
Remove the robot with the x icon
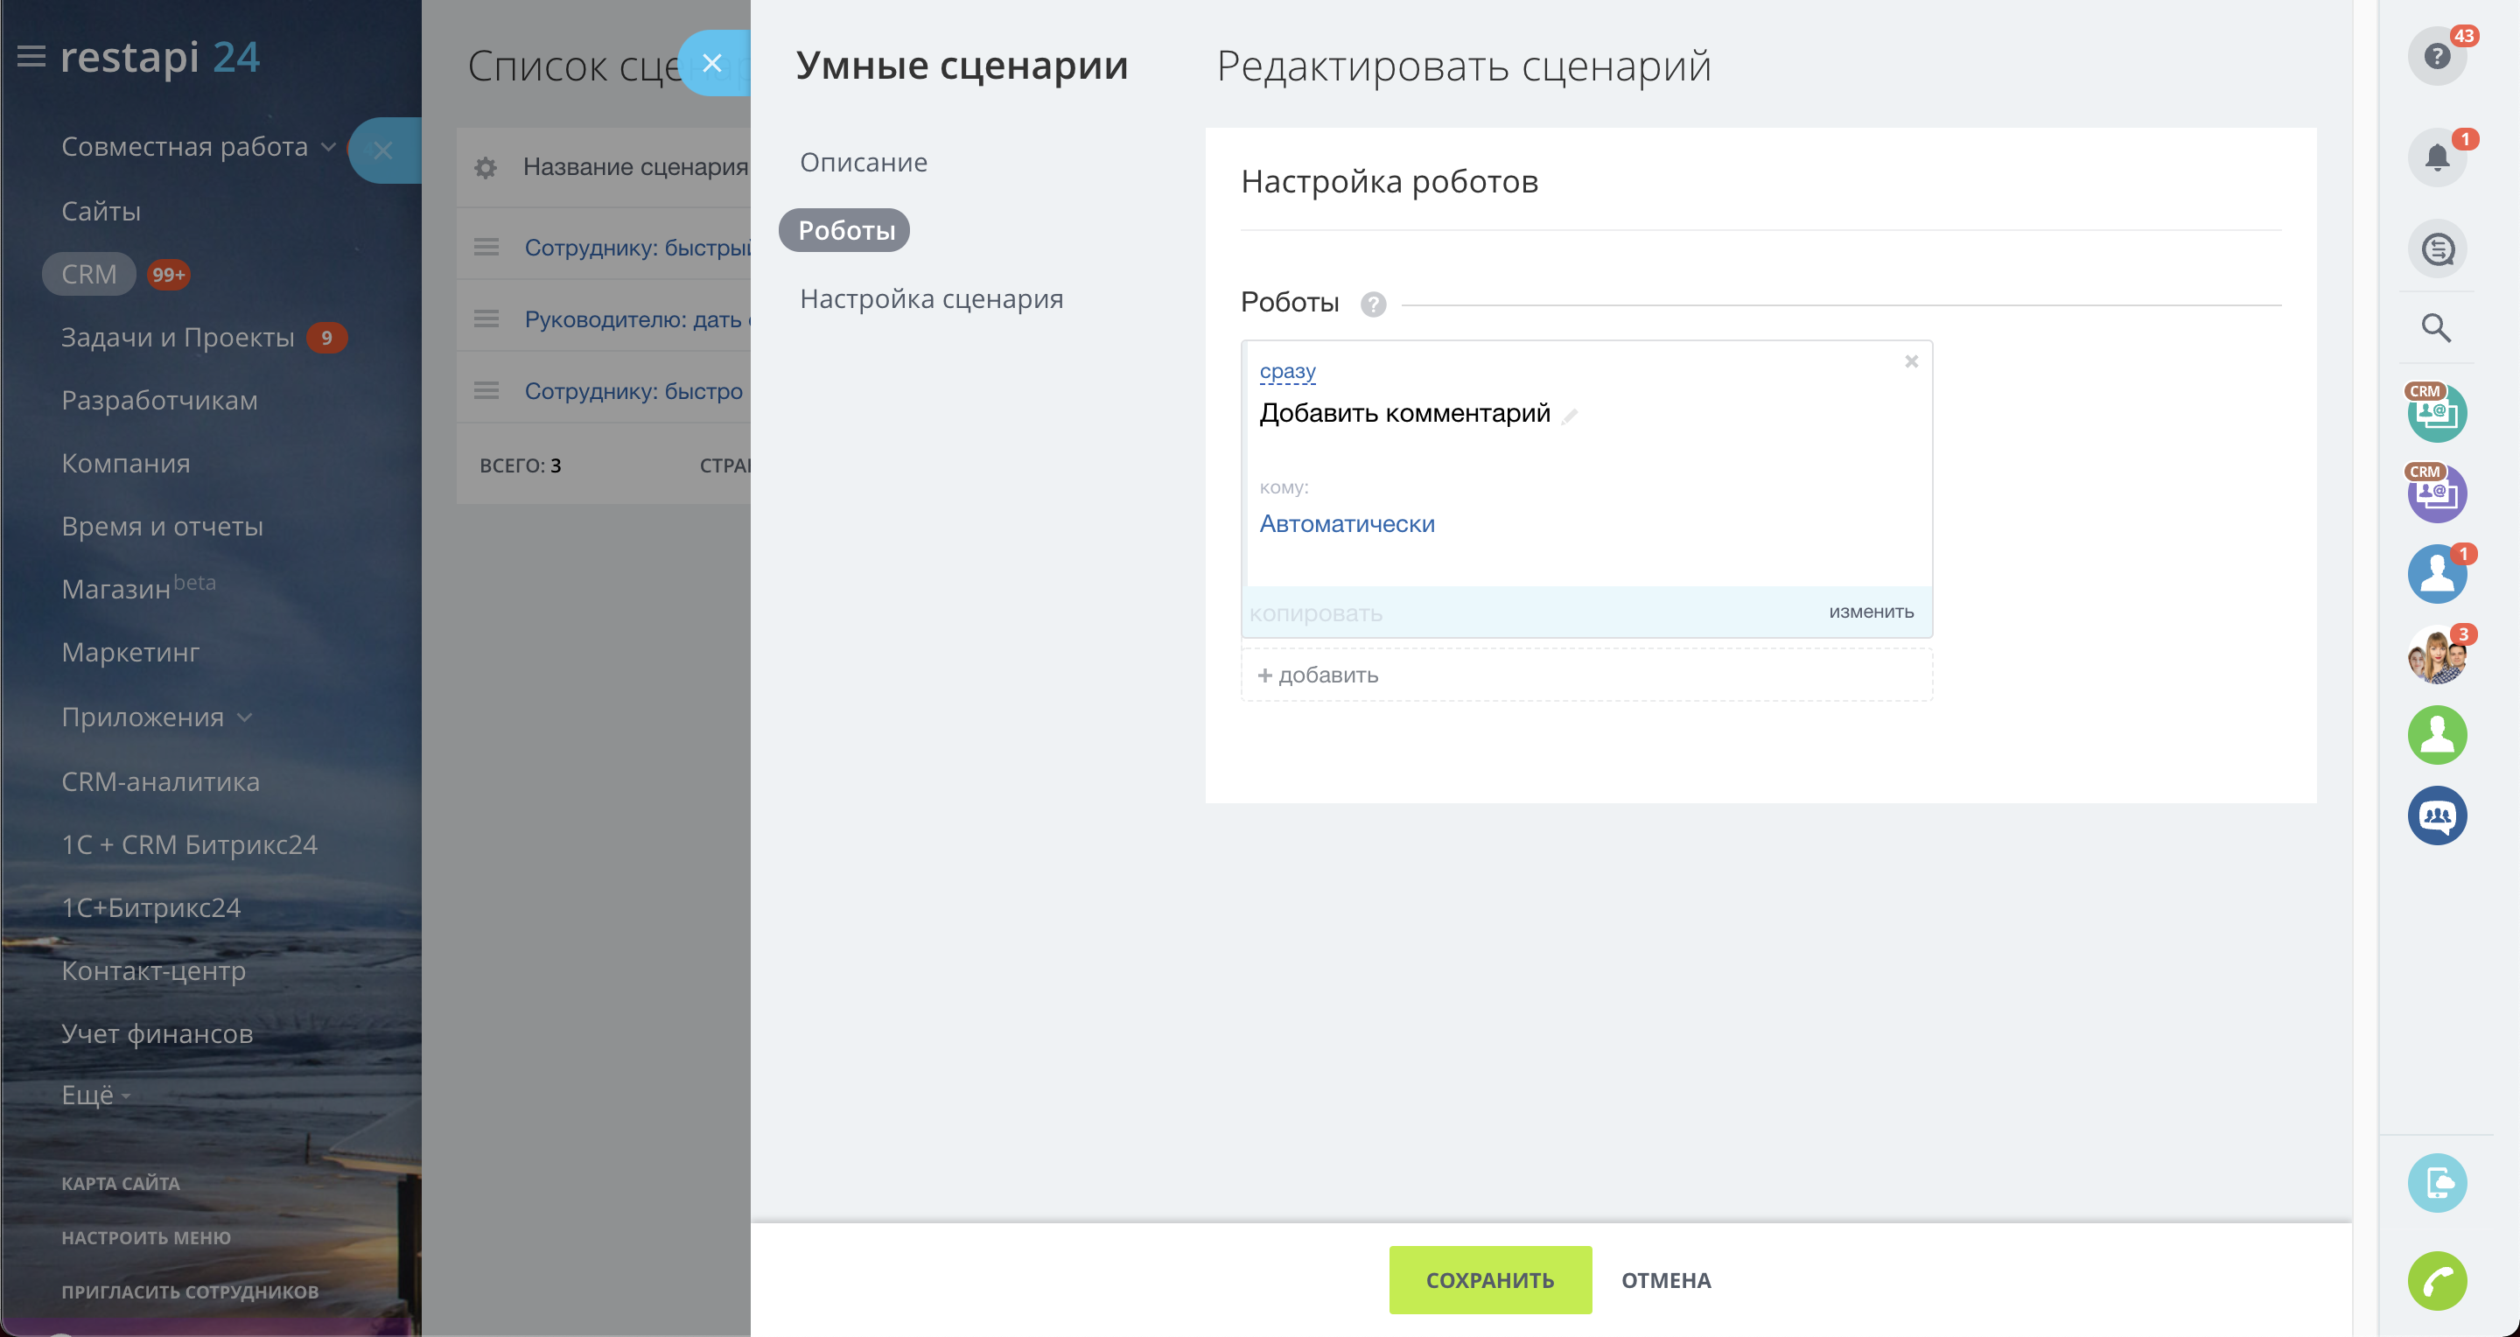(1910, 362)
